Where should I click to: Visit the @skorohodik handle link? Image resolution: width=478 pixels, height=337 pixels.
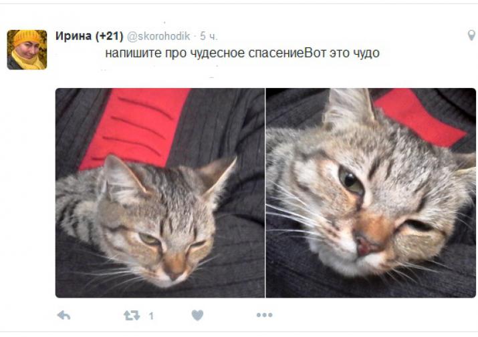158,36
